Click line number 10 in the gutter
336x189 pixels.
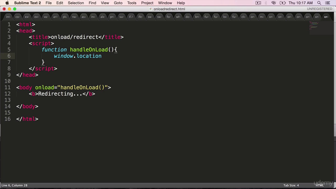coord(7,81)
